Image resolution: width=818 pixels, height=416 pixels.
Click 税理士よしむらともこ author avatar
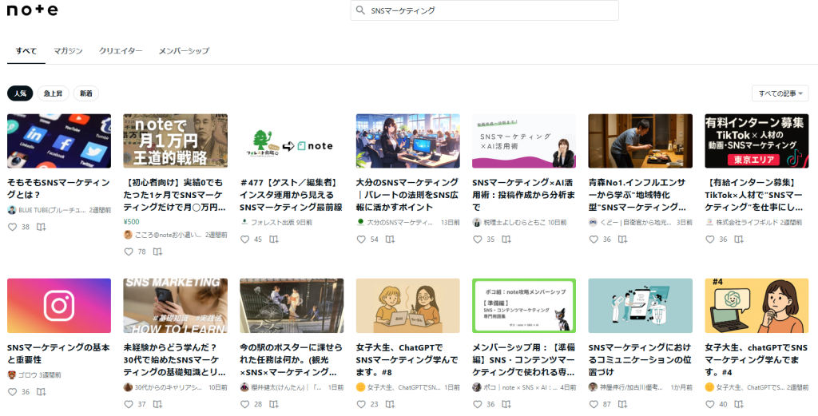476,223
